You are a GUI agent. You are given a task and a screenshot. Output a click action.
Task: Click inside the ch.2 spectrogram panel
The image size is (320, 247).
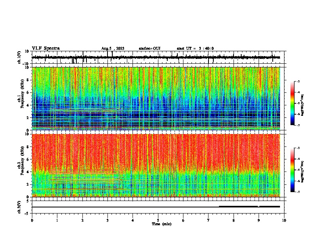pyautogui.click(x=159, y=165)
